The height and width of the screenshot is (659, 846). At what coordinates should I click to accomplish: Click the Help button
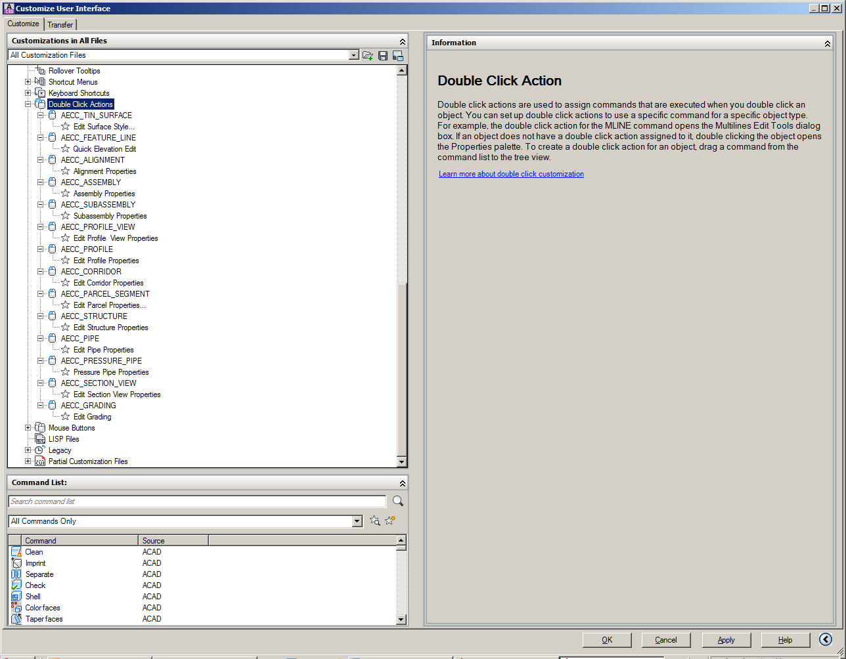[786, 640]
